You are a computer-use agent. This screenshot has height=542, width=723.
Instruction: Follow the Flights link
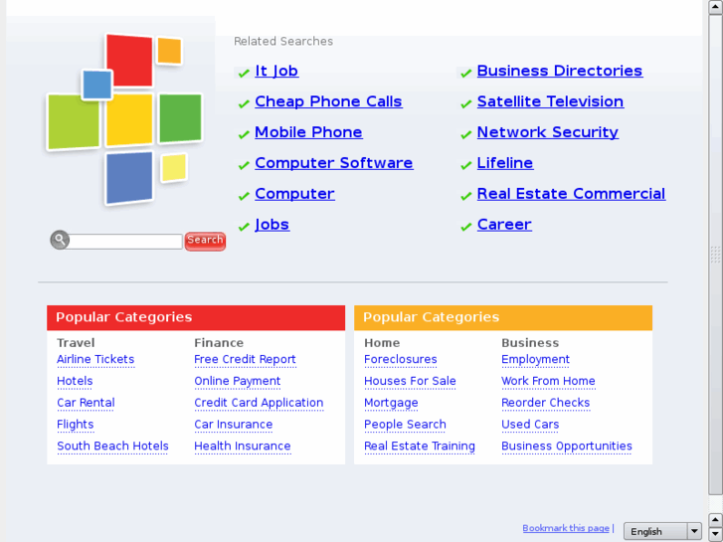pyautogui.click(x=76, y=425)
